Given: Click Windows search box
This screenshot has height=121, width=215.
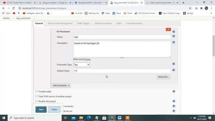Looking at the screenshot, I should point(35,118).
